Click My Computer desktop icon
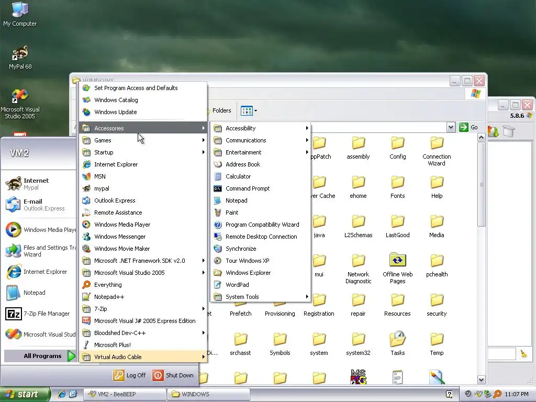This screenshot has width=536, height=402. [20, 14]
